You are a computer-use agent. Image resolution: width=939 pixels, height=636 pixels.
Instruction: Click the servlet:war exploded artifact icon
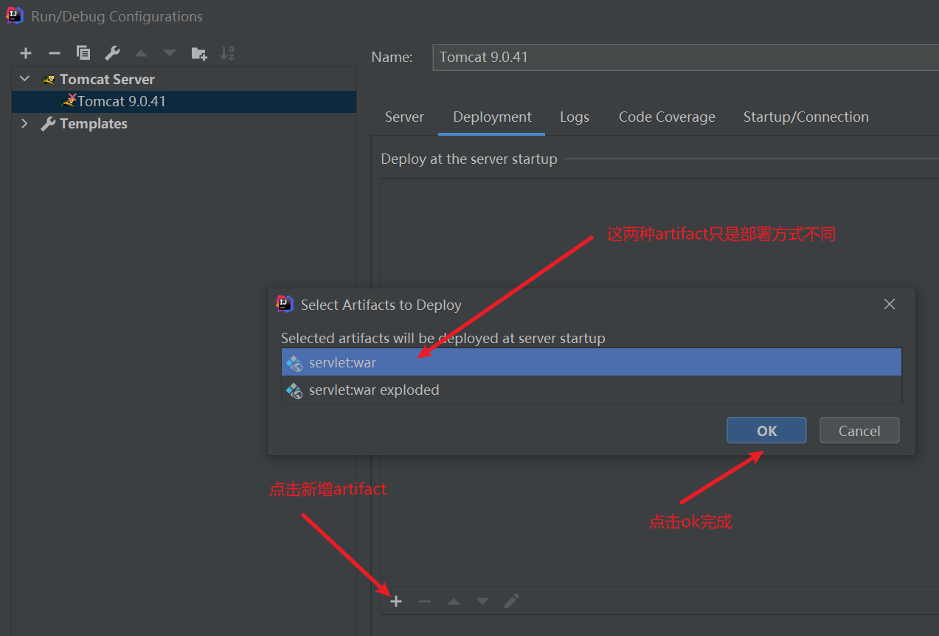tap(294, 390)
